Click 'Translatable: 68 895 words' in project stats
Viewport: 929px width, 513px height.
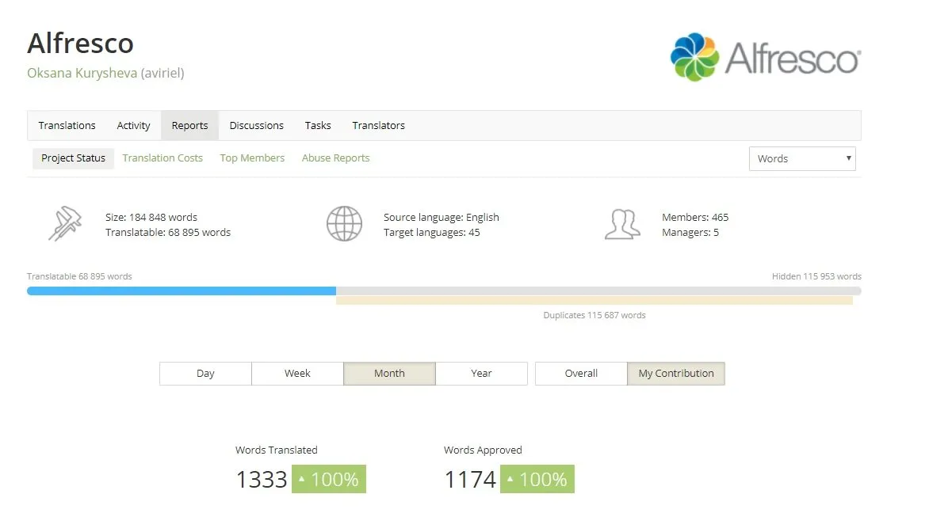[168, 233]
